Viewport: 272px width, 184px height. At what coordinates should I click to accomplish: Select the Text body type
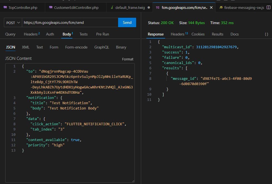pos(40,47)
